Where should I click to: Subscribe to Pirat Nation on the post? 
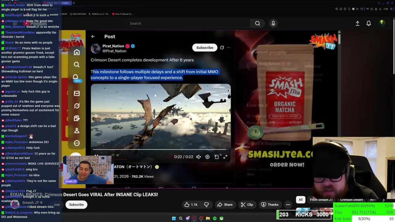[205, 47]
